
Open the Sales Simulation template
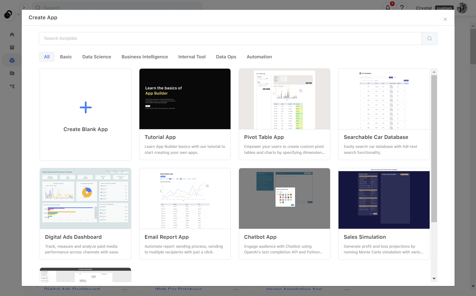[384, 214]
